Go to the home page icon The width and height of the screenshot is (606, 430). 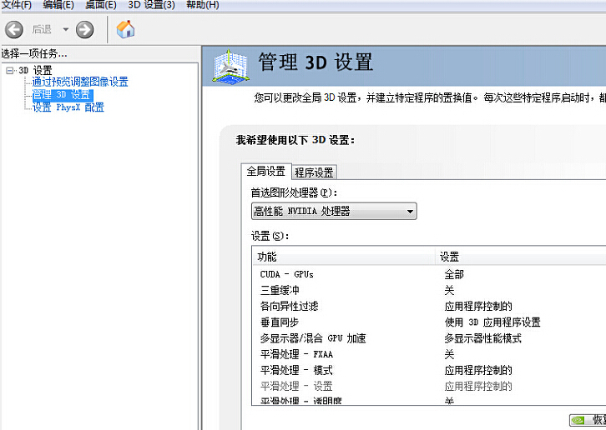click(125, 29)
